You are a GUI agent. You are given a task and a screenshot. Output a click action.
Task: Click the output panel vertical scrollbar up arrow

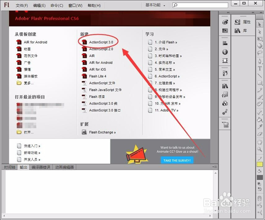[216, 173]
